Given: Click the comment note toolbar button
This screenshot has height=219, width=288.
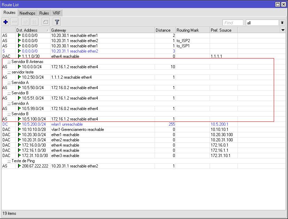Looking at the screenshot, I should pyautogui.click(x=46, y=22).
